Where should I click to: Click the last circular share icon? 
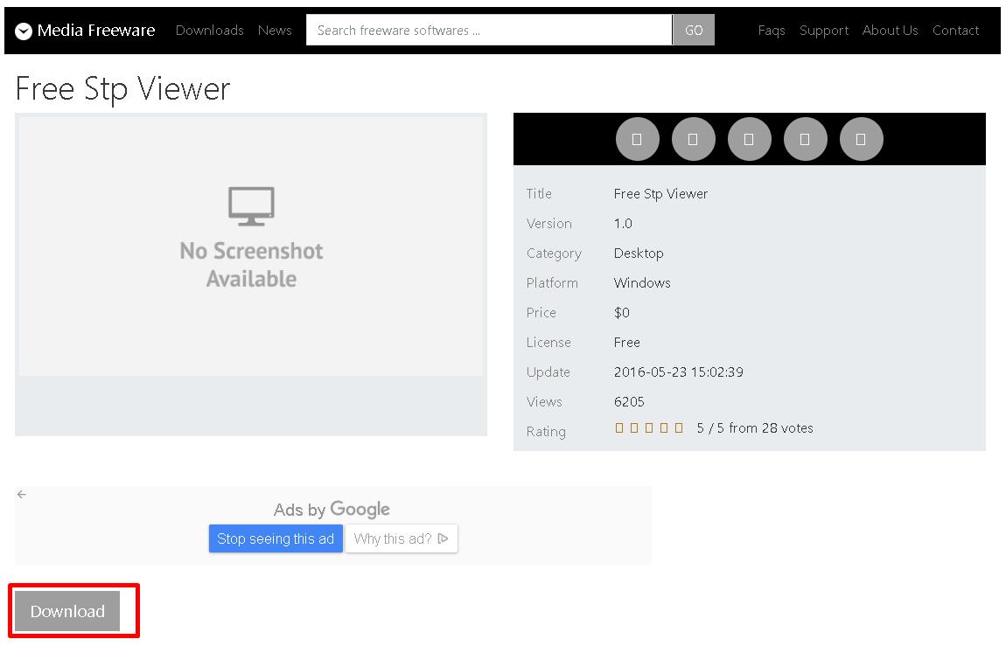[x=861, y=139]
